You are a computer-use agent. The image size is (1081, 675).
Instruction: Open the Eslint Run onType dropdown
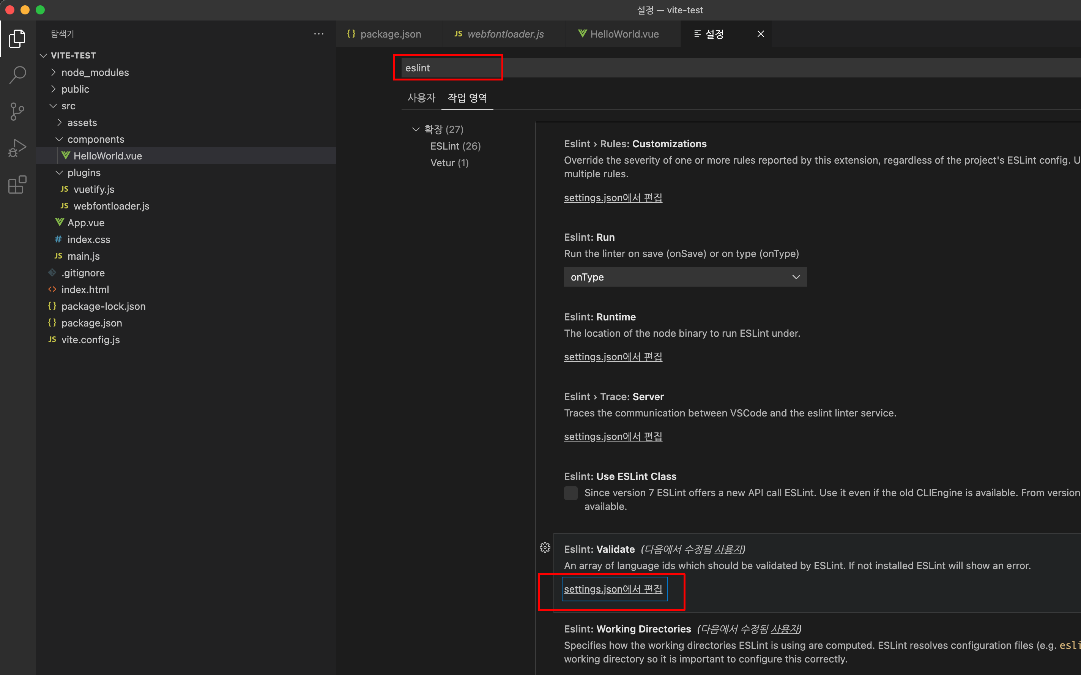pyautogui.click(x=685, y=277)
